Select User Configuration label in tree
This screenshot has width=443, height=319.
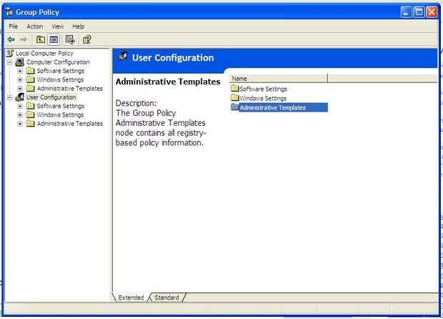tap(51, 97)
